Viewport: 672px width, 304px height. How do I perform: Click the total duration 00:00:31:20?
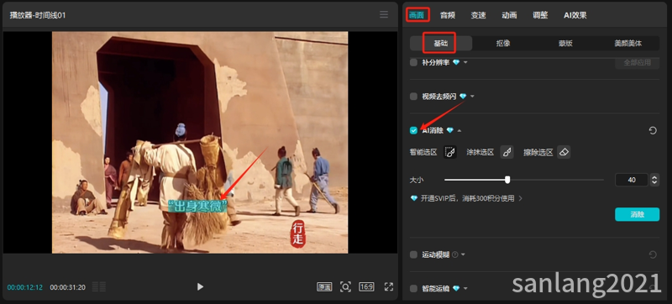pos(68,287)
